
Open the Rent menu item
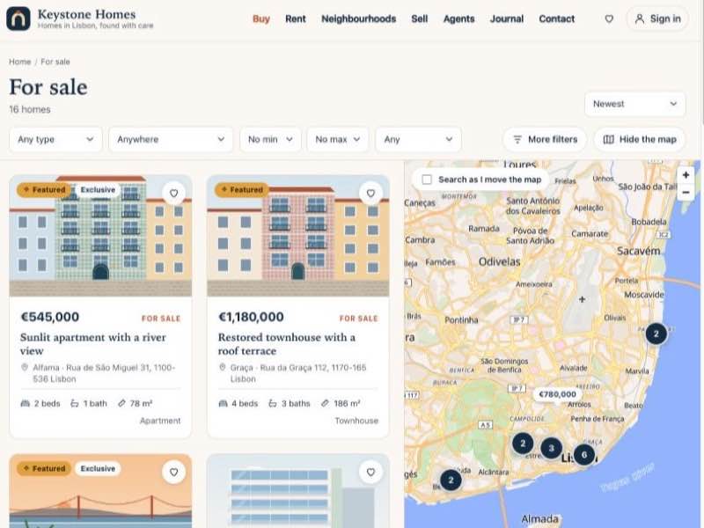coord(296,18)
